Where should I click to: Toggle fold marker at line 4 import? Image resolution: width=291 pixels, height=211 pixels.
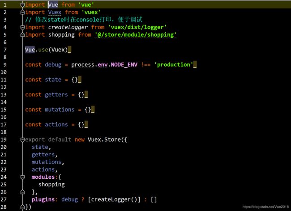pos(22,27)
